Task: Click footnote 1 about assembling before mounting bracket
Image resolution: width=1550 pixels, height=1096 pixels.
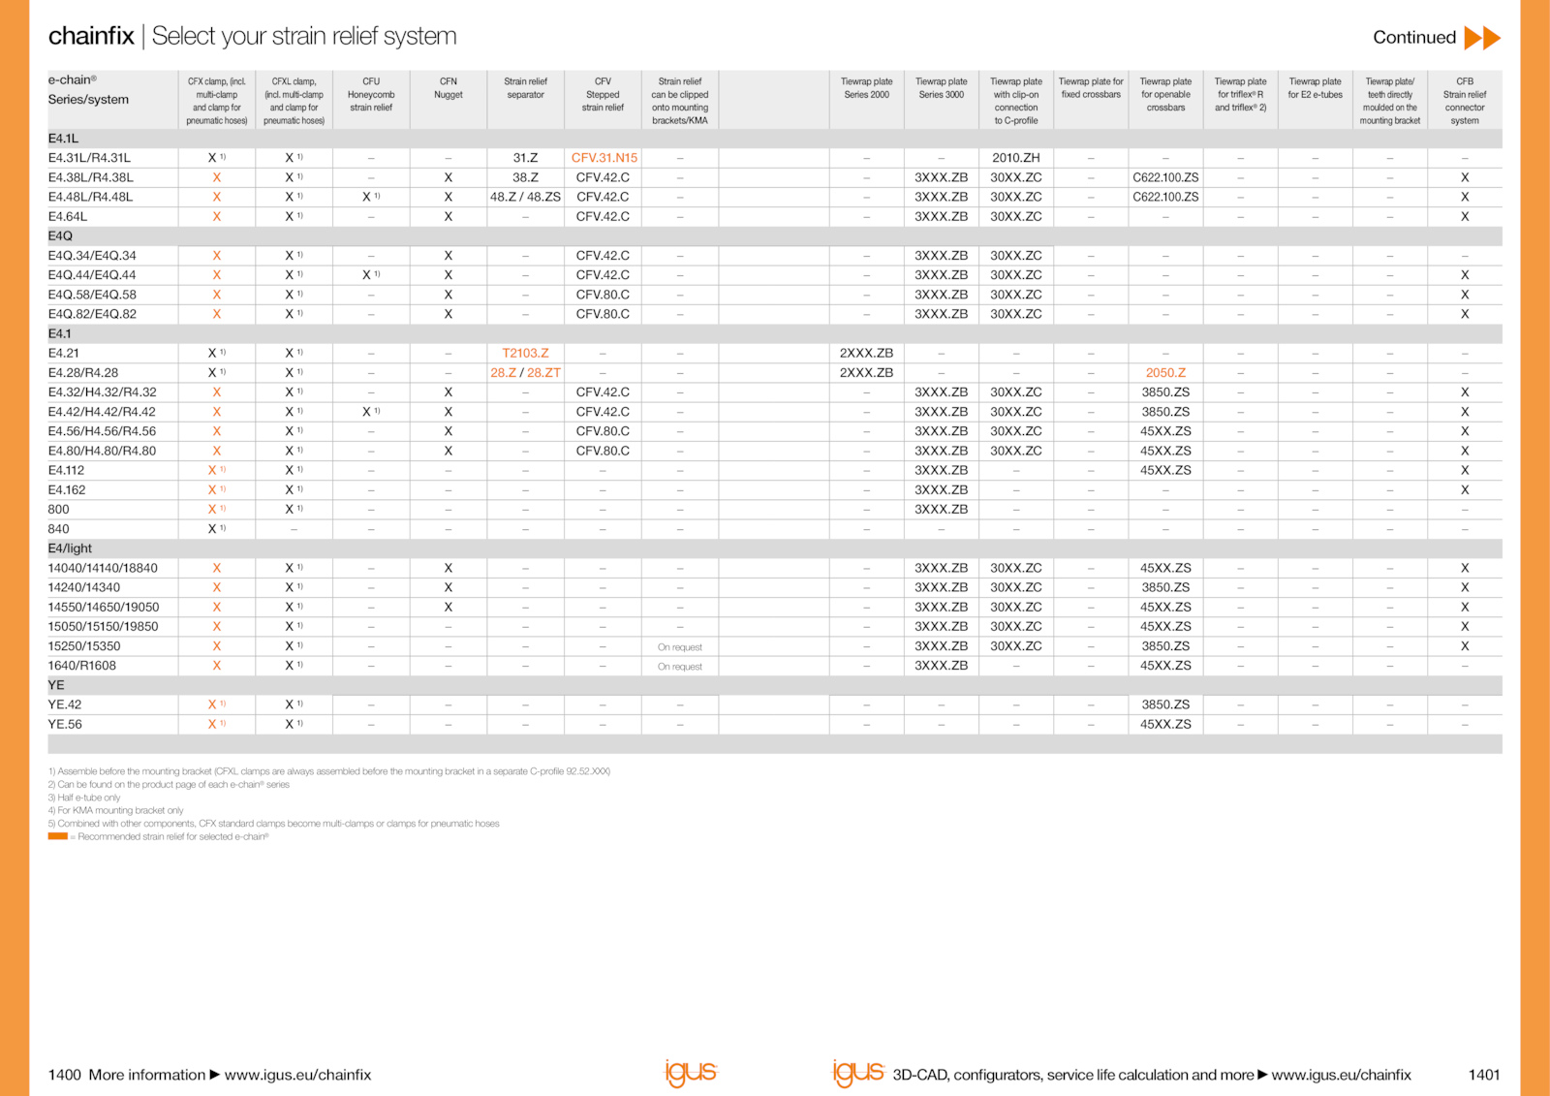Action: [329, 771]
